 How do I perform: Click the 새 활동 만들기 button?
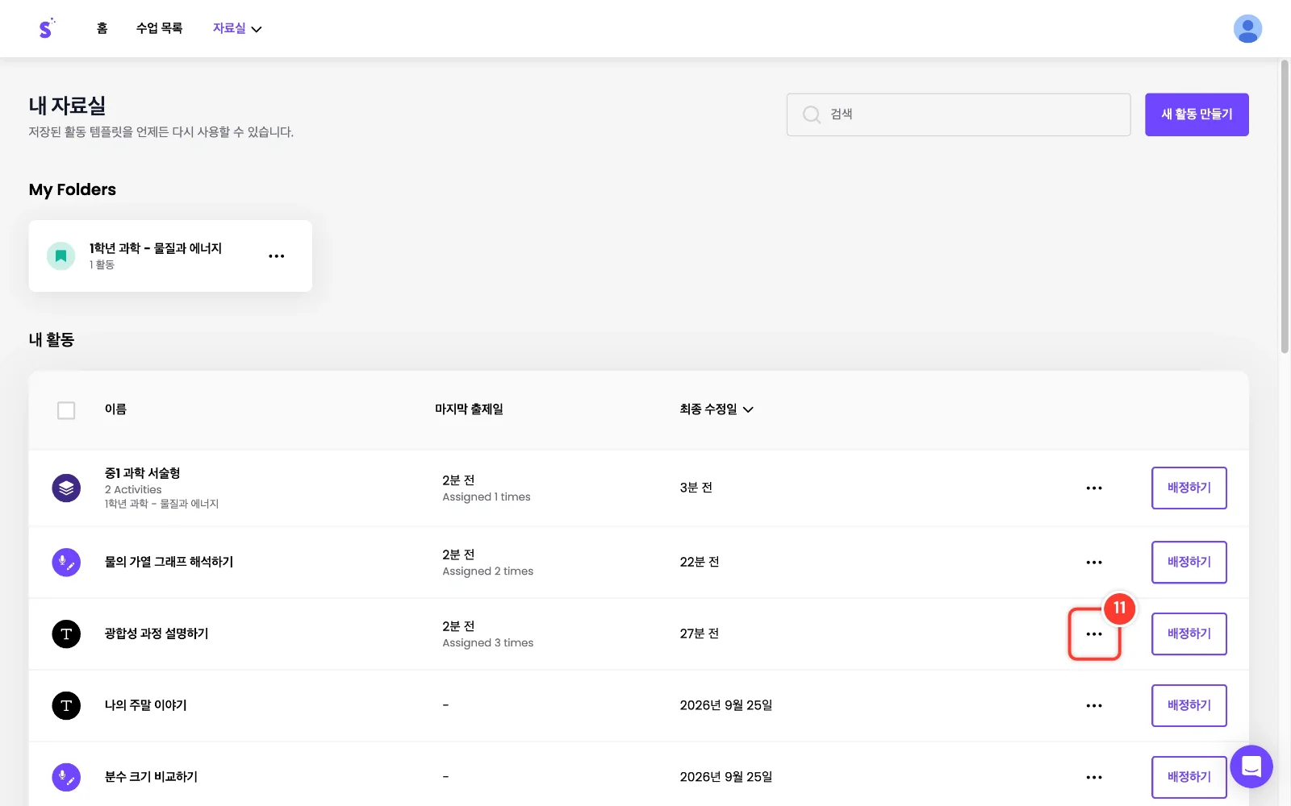(1197, 114)
